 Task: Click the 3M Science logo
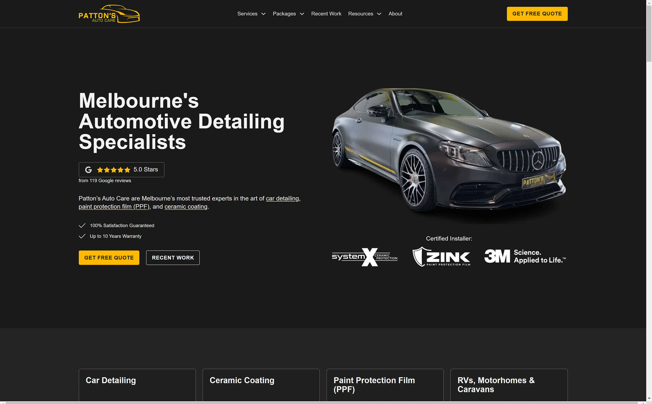tap(525, 257)
